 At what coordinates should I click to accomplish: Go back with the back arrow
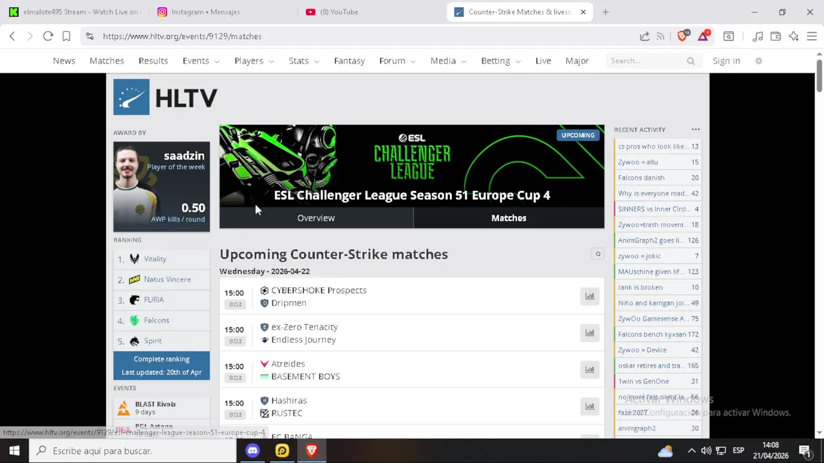12,36
